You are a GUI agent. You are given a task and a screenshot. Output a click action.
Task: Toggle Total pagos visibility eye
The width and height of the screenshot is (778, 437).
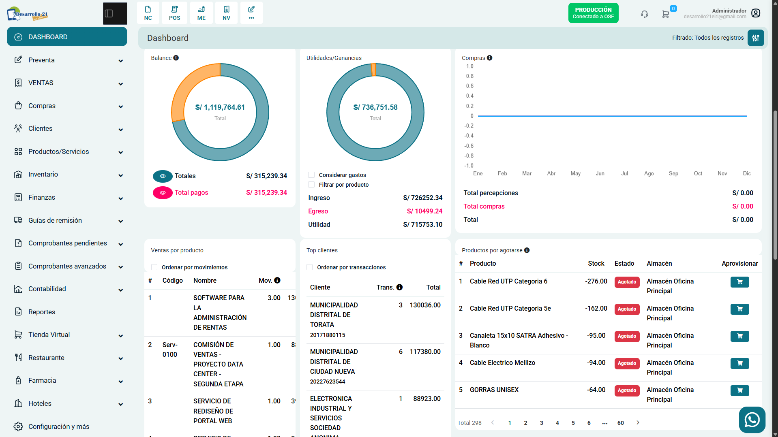click(x=163, y=193)
